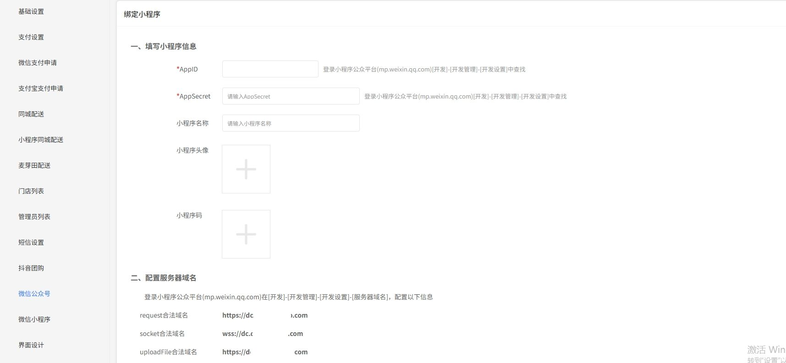Open 基础设置 in the sidebar
The height and width of the screenshot is (363, 786).
tap(31, 11)
